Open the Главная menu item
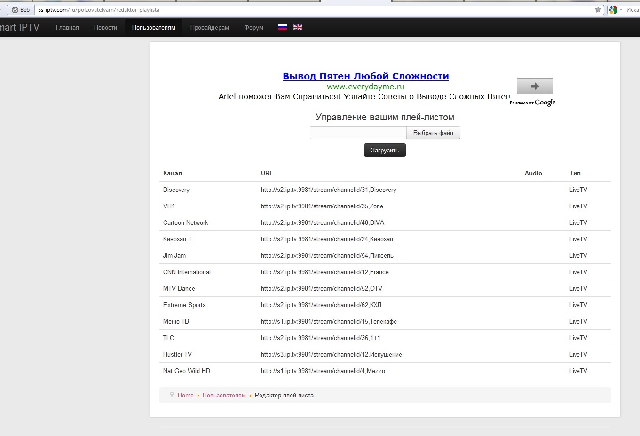This screenshot has height=436, width=640. click(x=67, y=28)
